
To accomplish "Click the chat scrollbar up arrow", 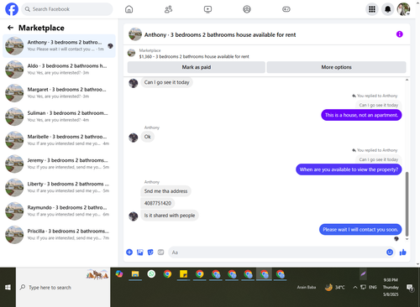I will 407,80.
